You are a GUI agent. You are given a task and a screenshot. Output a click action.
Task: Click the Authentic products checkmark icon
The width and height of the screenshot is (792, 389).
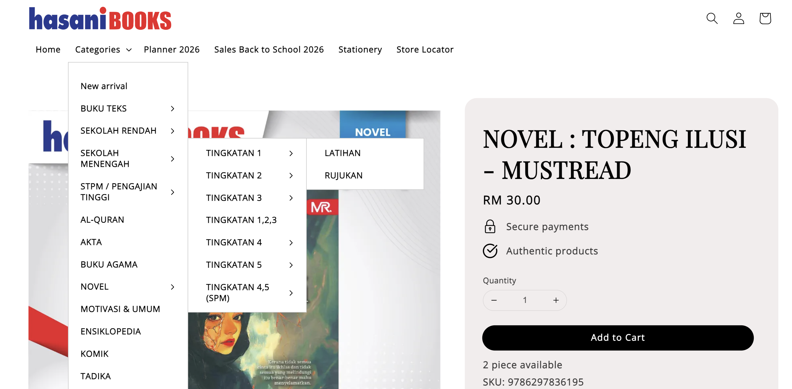pyautogui.click(x=490, y=251)
